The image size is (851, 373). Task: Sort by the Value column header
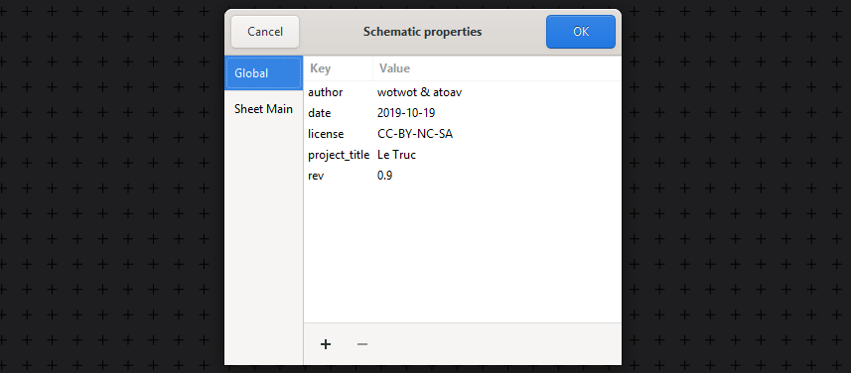coord(497,68)
